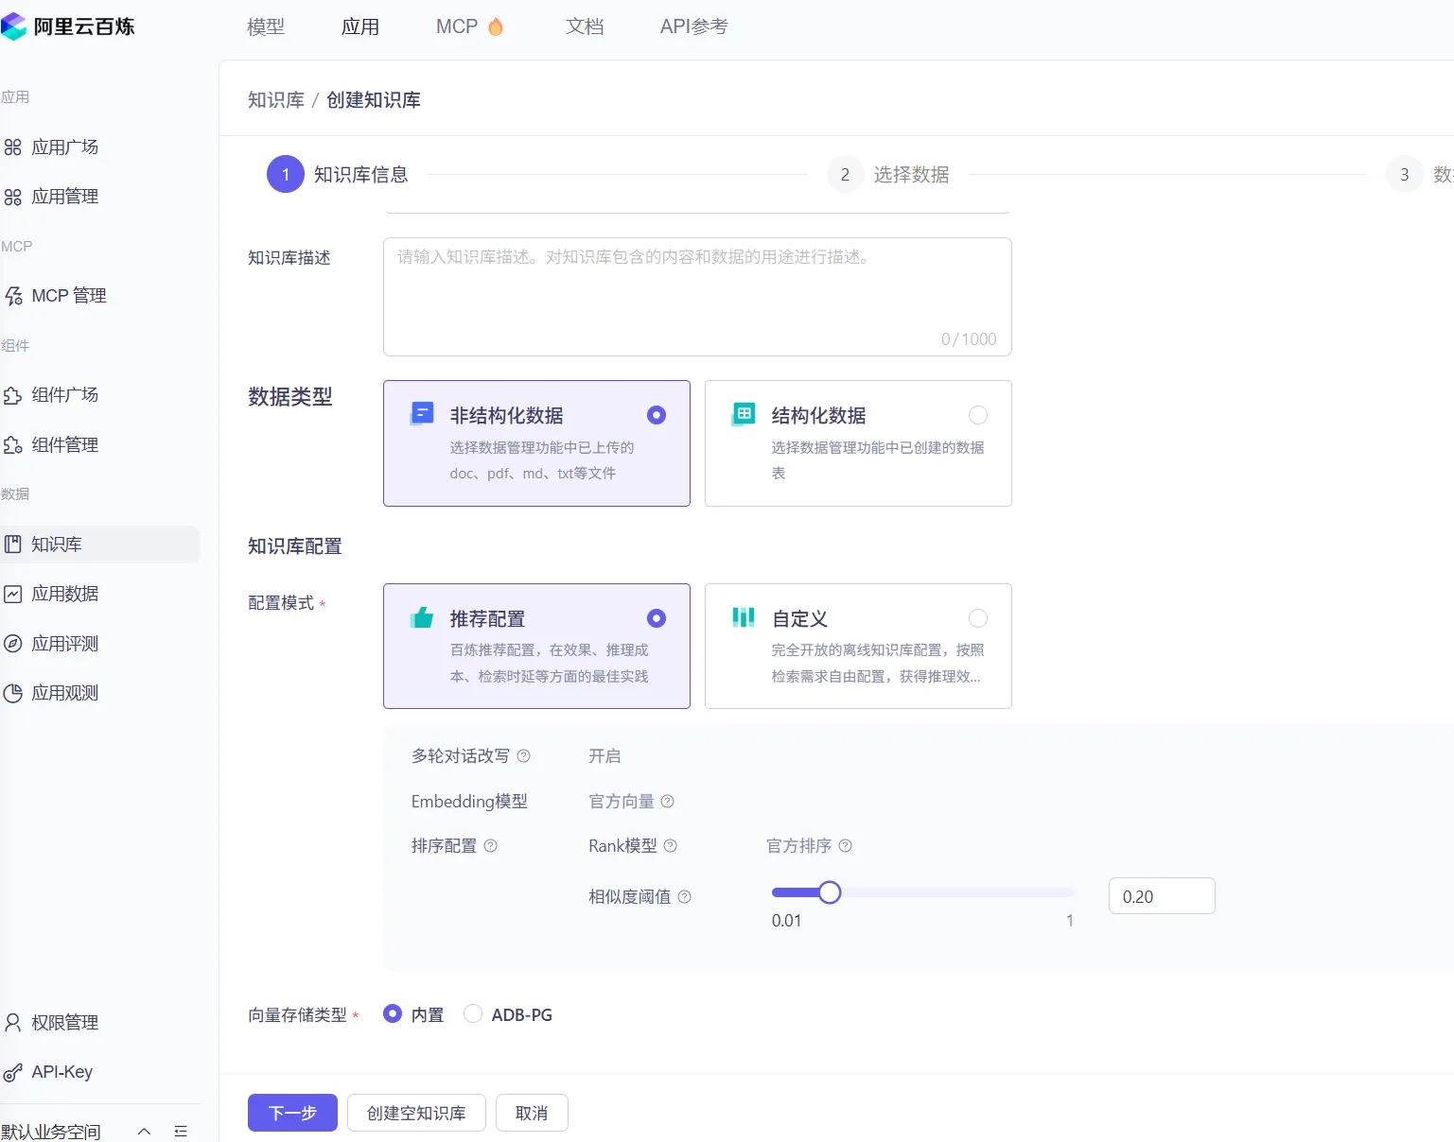The image size is (1454, 1142).
Task: Open the API参考 section
Action: (694, 26)
